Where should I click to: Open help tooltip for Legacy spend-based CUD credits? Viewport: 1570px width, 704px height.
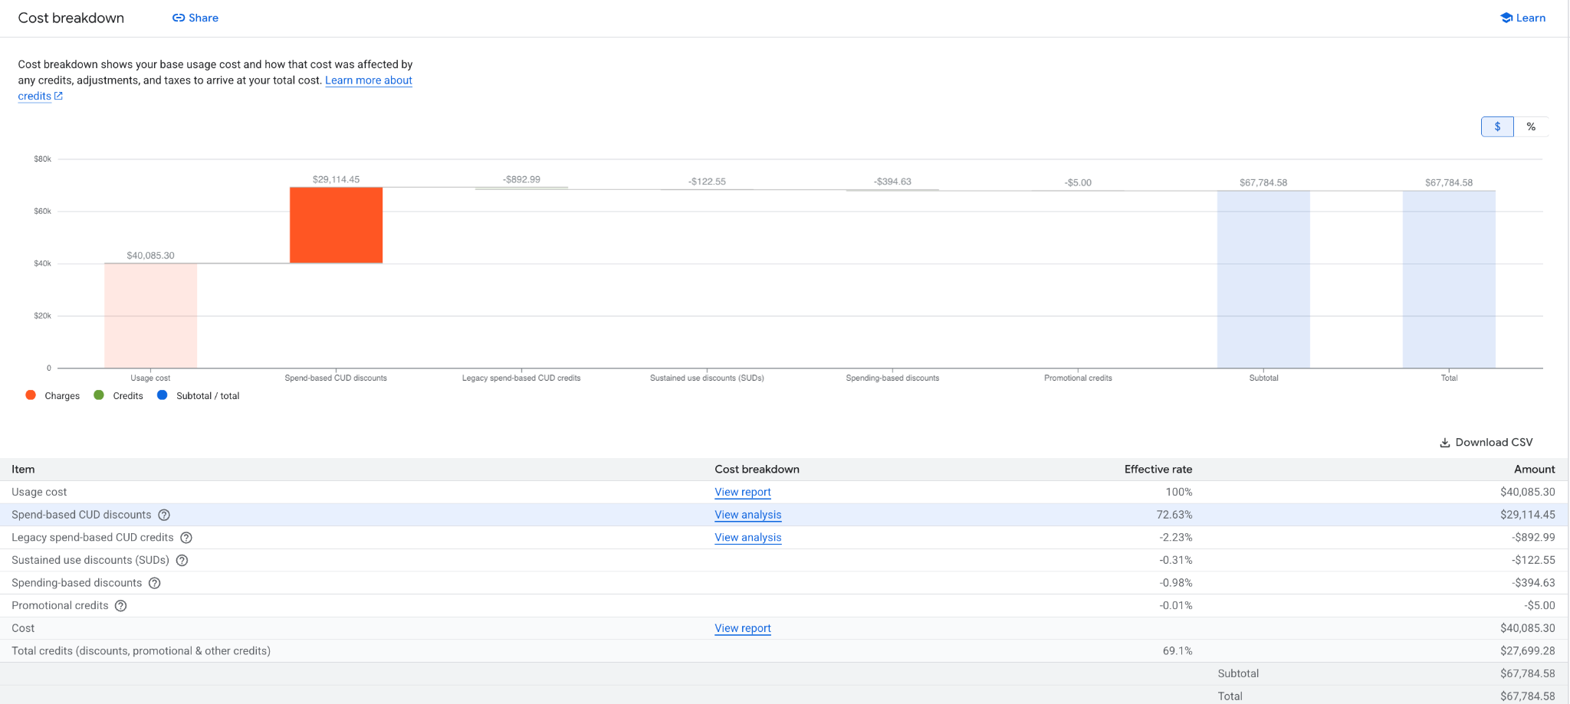coord(186,538)
